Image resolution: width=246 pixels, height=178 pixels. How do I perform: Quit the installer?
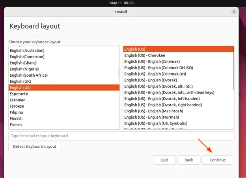pos(164,160)
